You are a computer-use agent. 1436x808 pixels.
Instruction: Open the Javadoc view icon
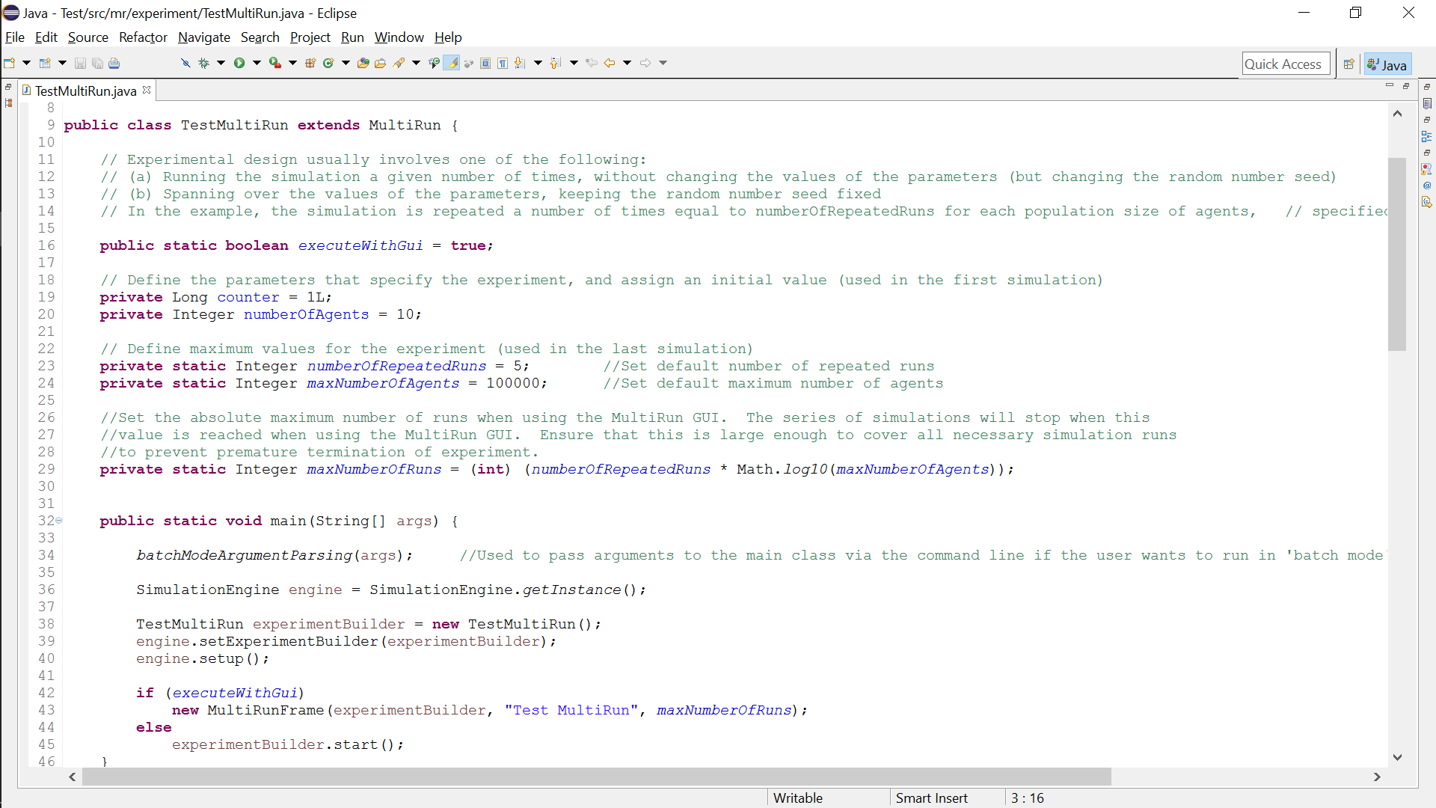(x=1427, y=186)
